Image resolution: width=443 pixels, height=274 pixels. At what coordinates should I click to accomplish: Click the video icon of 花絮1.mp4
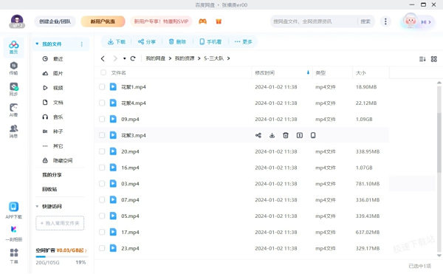coord(113,86)
